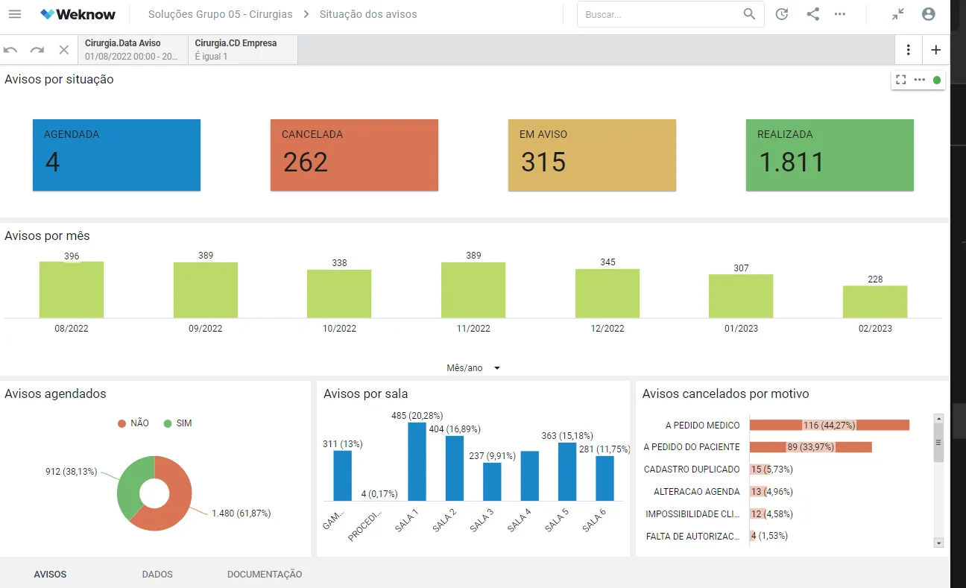Expand the Mês/ano dropdown
The height and width of the screenshot is (588, 966).
click(473, 368)
